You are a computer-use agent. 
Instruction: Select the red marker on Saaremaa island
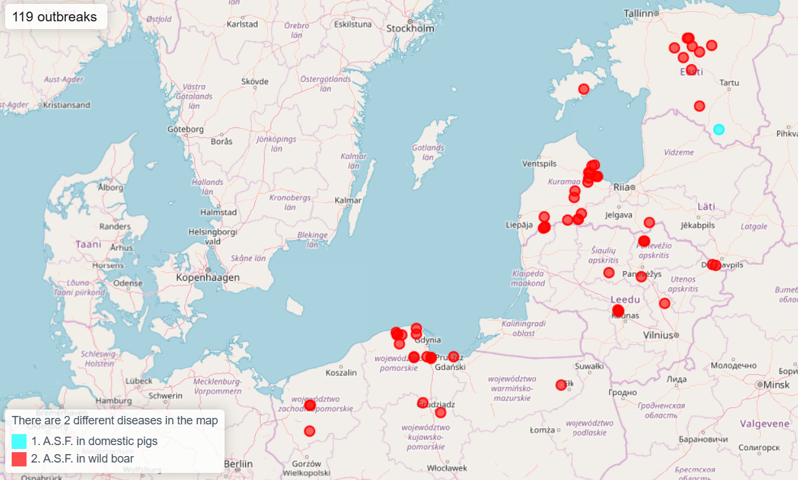tap(584, 89)
